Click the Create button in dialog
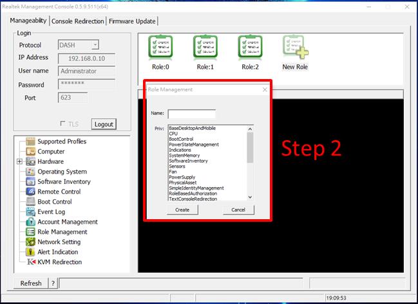 [182, 210]
